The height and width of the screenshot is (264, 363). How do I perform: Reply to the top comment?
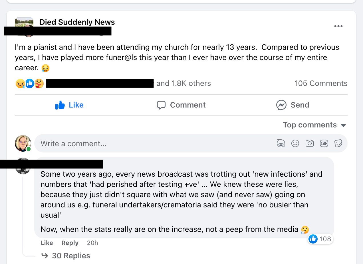70,243
